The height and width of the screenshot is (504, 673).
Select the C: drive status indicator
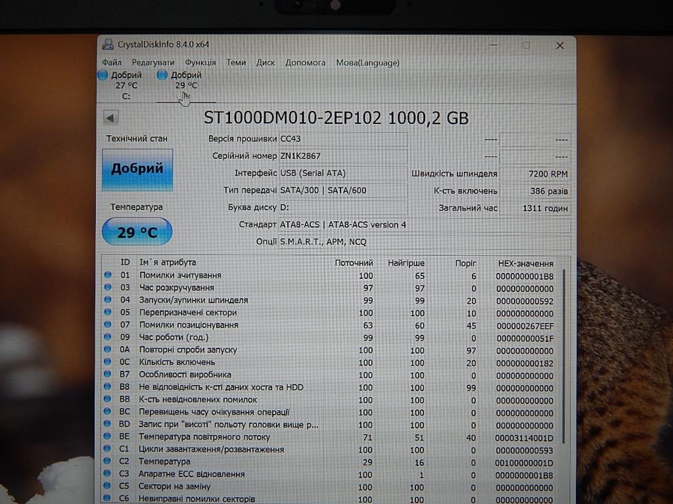click(121, 85)
